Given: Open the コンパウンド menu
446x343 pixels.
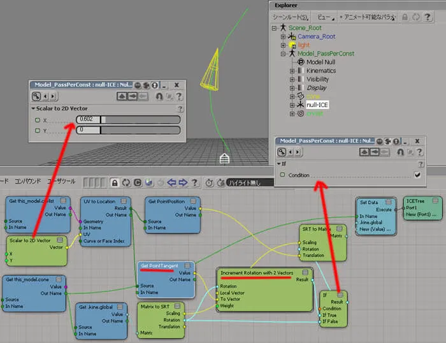Looking at the screenshot, I should coord(27,181).
